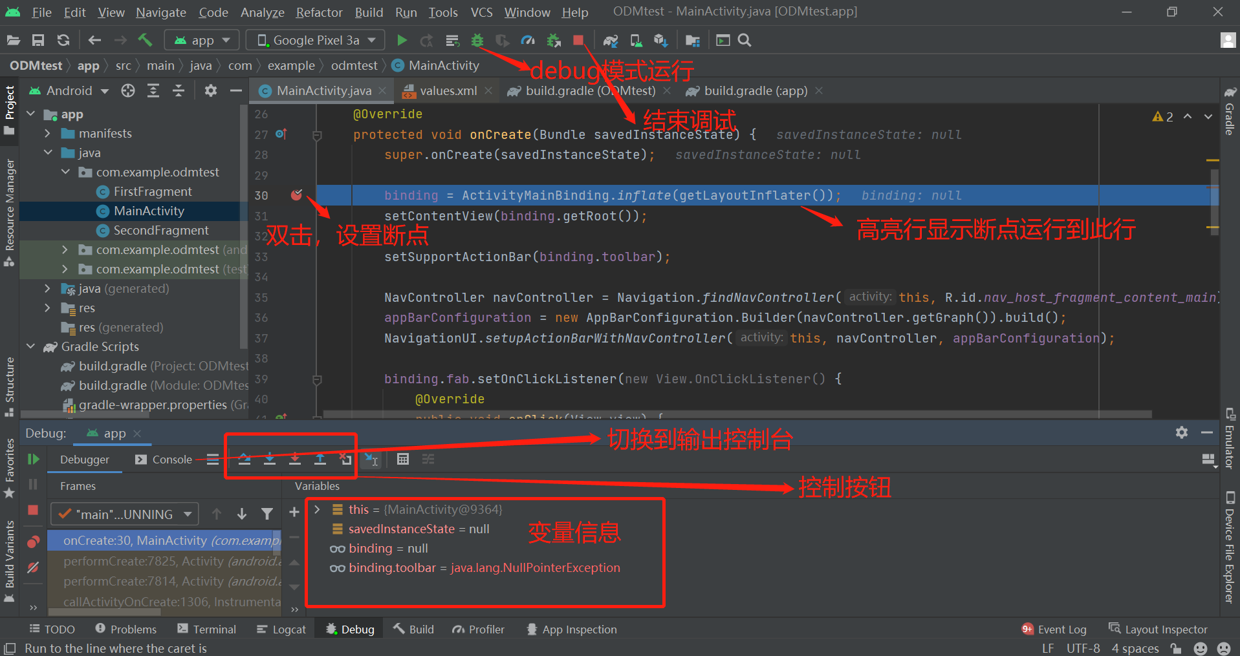Resume program in Debug panel
Viewport: 1240px width, 656px height.
(34, 460)
